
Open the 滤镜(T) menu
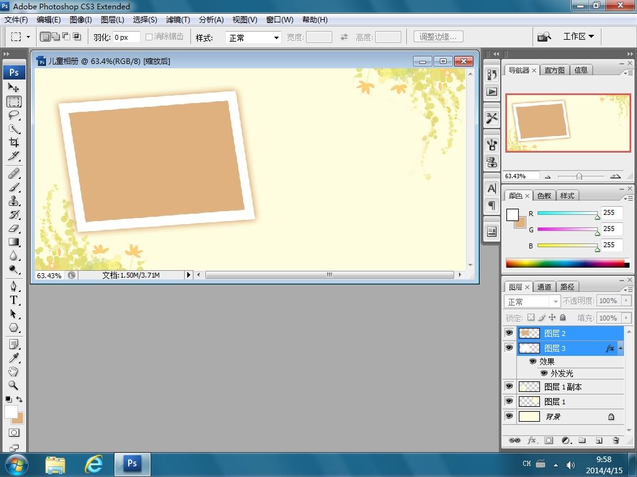[x=177, y=19]
